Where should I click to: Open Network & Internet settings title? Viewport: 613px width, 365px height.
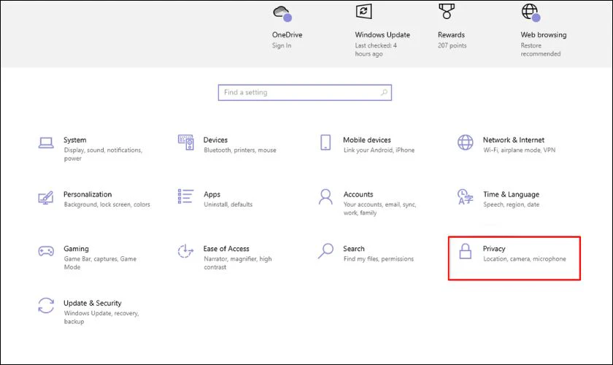pyautogui.click(x=514, y=140)
